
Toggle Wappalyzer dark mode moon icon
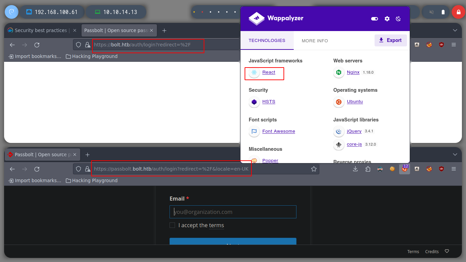(x=398, y=19)
